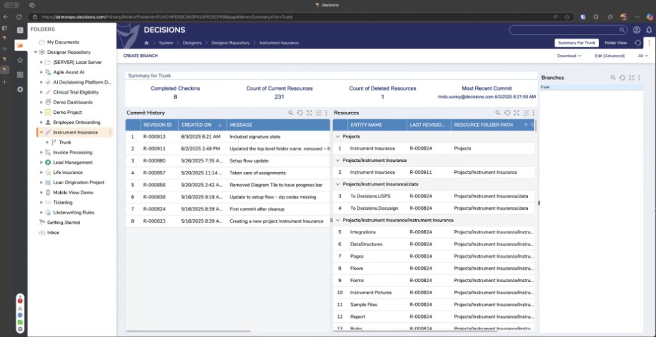The width and height of the screenshot is (656, 337).
Task: Switch to Folder View tab
Action: coord(615,43)
